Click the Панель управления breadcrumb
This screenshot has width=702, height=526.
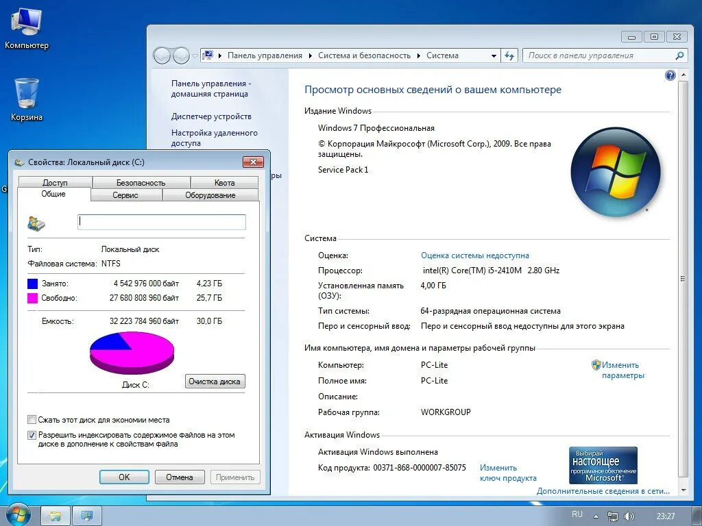265,55
